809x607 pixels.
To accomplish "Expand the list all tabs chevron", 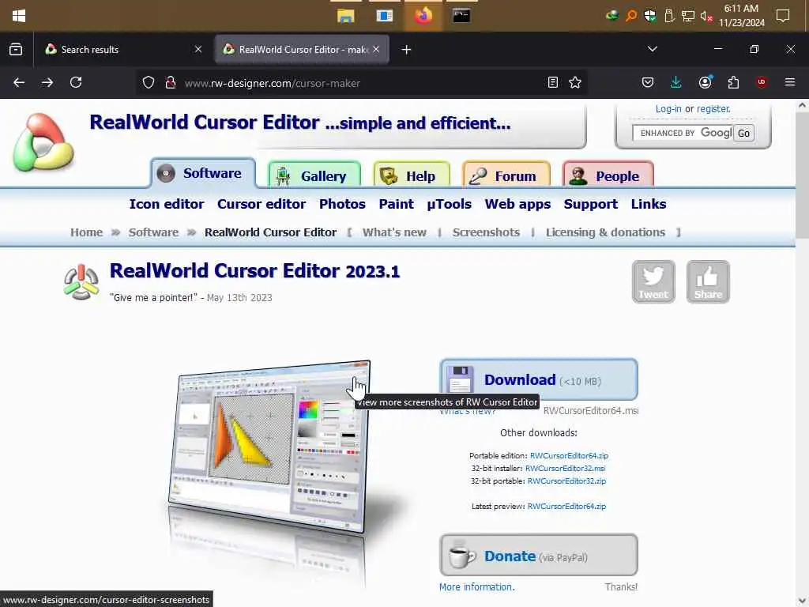I will [652, 49].
